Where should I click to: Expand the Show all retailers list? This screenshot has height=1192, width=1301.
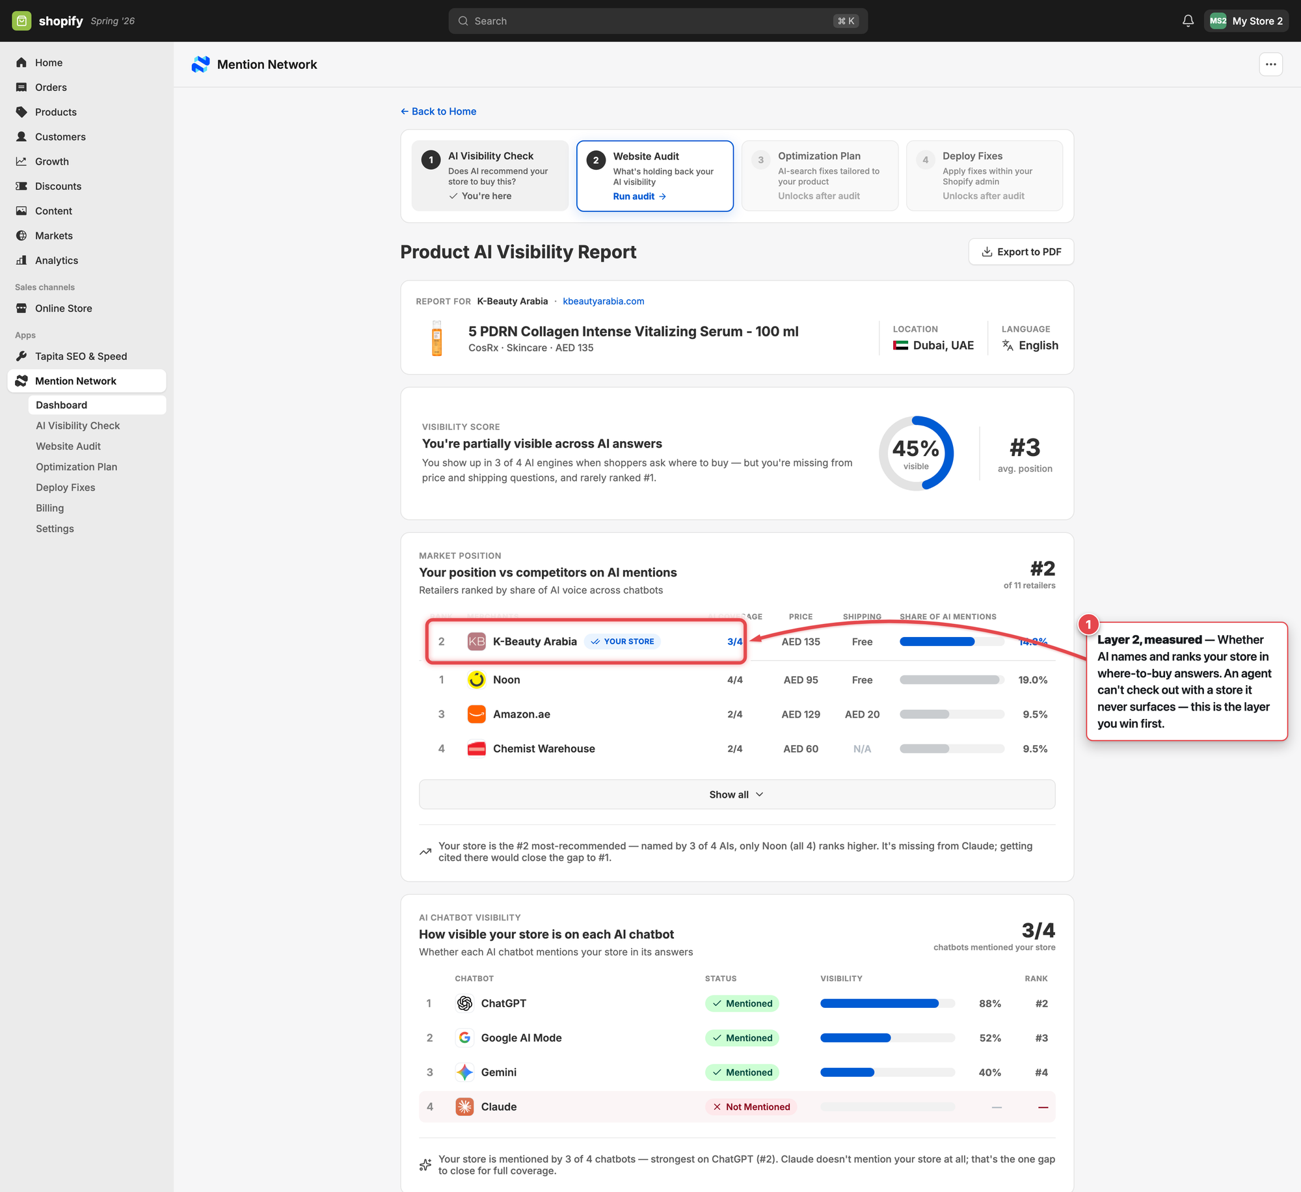(736, 794)
